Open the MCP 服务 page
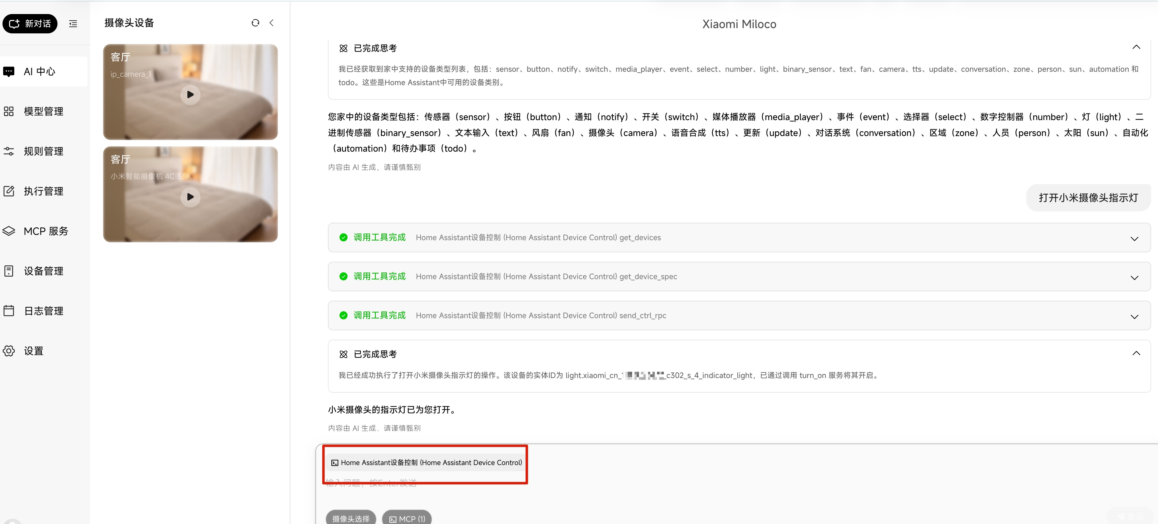 coord(45,231)
